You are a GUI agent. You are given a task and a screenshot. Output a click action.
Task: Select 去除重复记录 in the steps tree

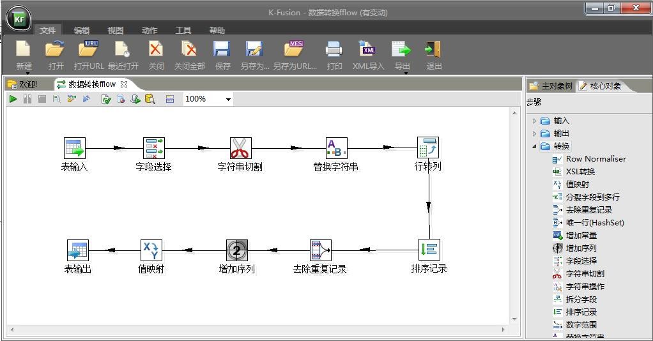tap(589, 210)
